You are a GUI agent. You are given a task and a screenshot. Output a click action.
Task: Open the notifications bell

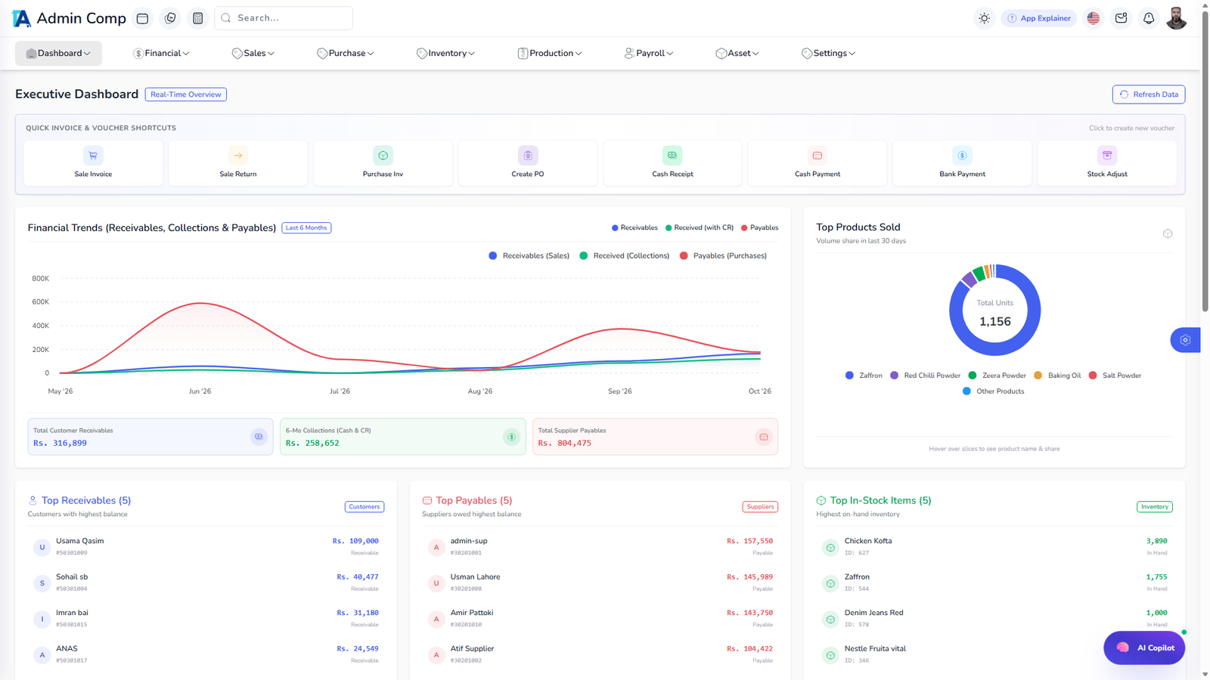pos(1149,18)
